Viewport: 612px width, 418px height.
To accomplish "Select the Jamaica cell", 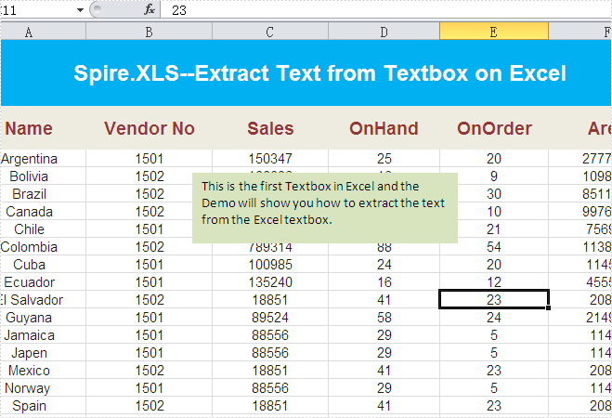I will (44, 335).
